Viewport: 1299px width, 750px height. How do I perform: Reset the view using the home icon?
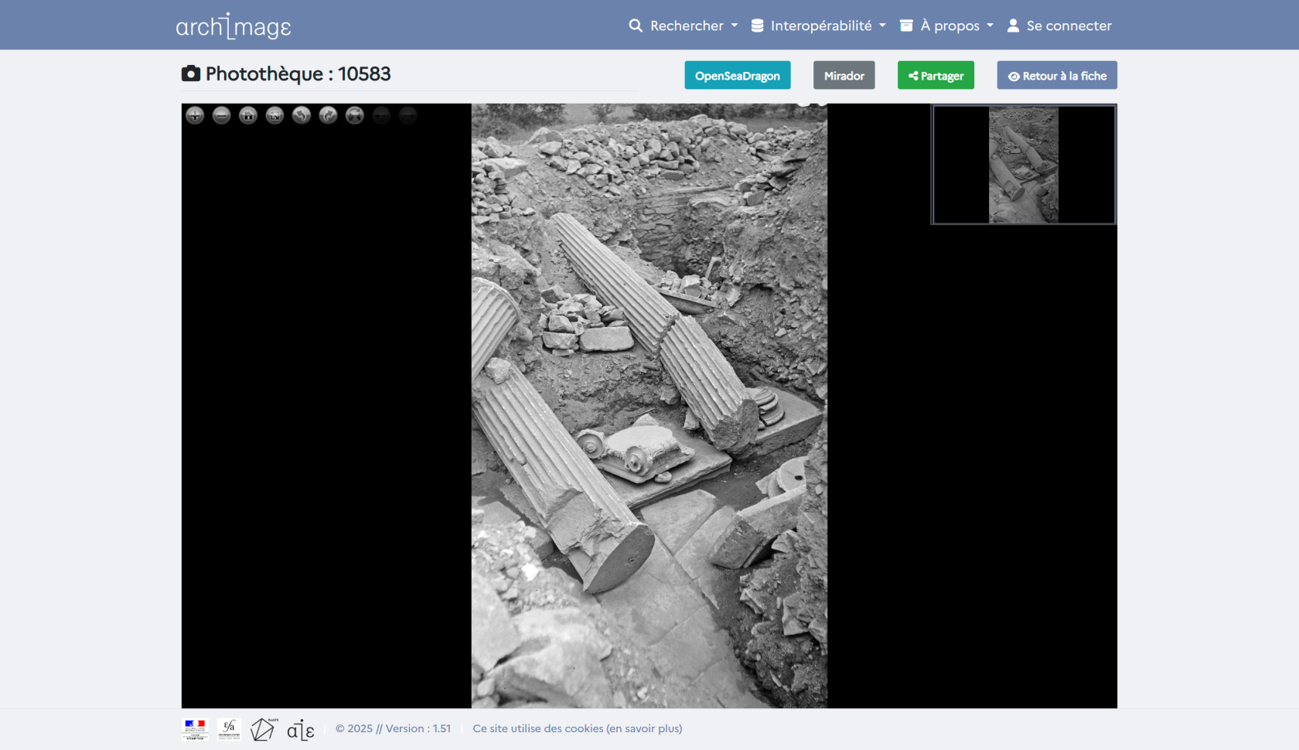[247, 115]
